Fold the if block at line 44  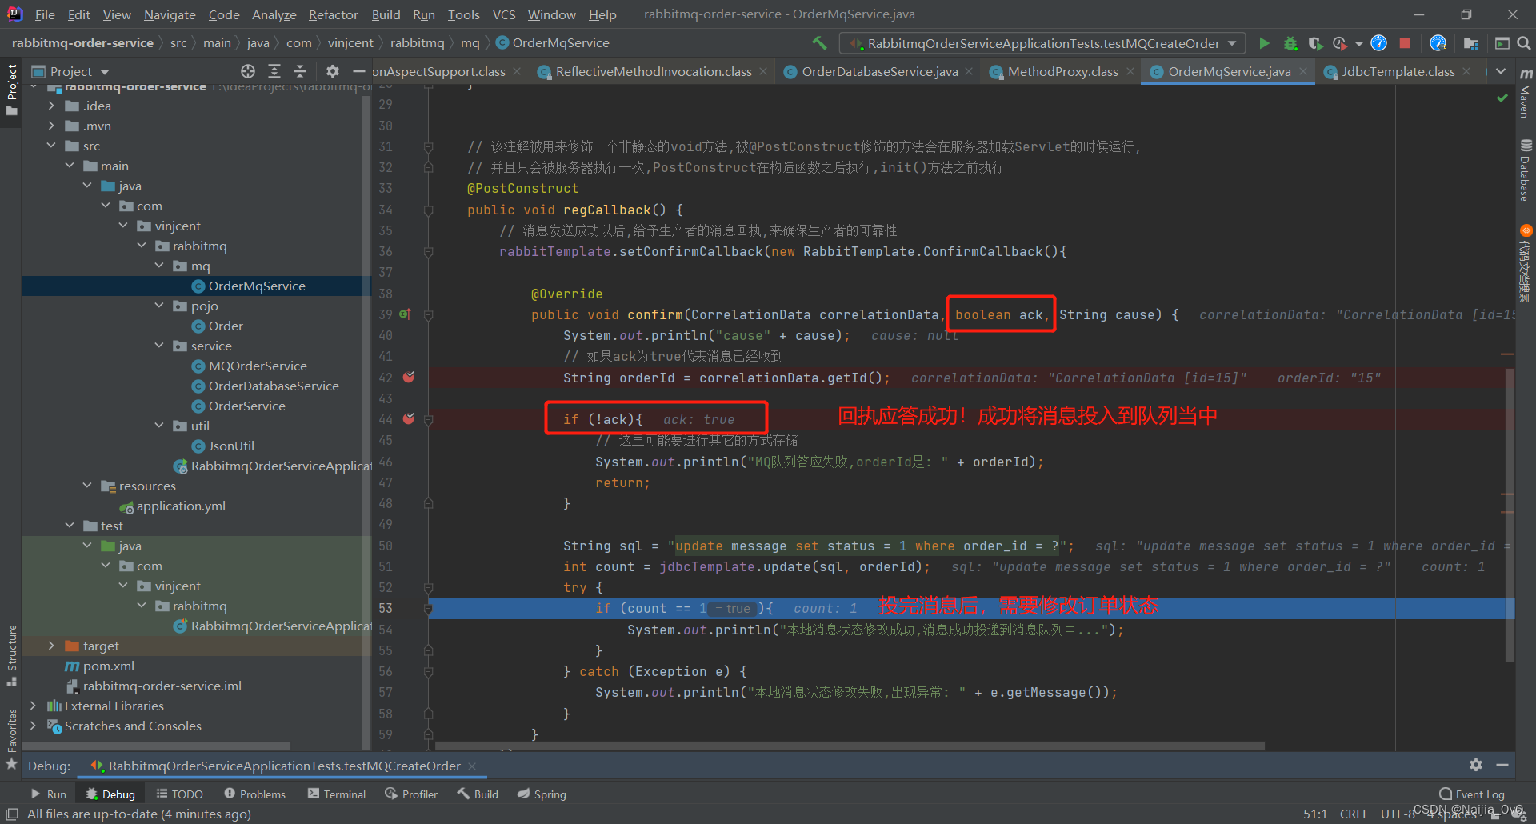coord(429,419)
